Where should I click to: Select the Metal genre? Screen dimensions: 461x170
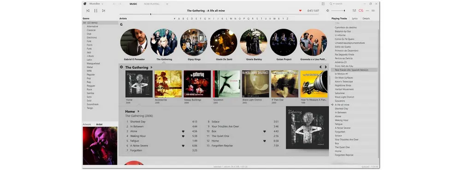pyautogui.click(x=89, y=67)
